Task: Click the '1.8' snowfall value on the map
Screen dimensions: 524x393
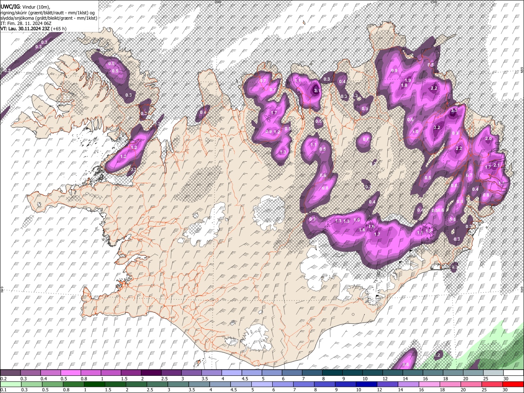Action: point(404,86)
